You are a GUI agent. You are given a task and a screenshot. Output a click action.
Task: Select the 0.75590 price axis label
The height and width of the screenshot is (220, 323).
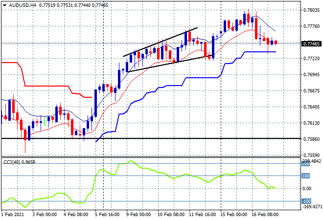point(311,155)
